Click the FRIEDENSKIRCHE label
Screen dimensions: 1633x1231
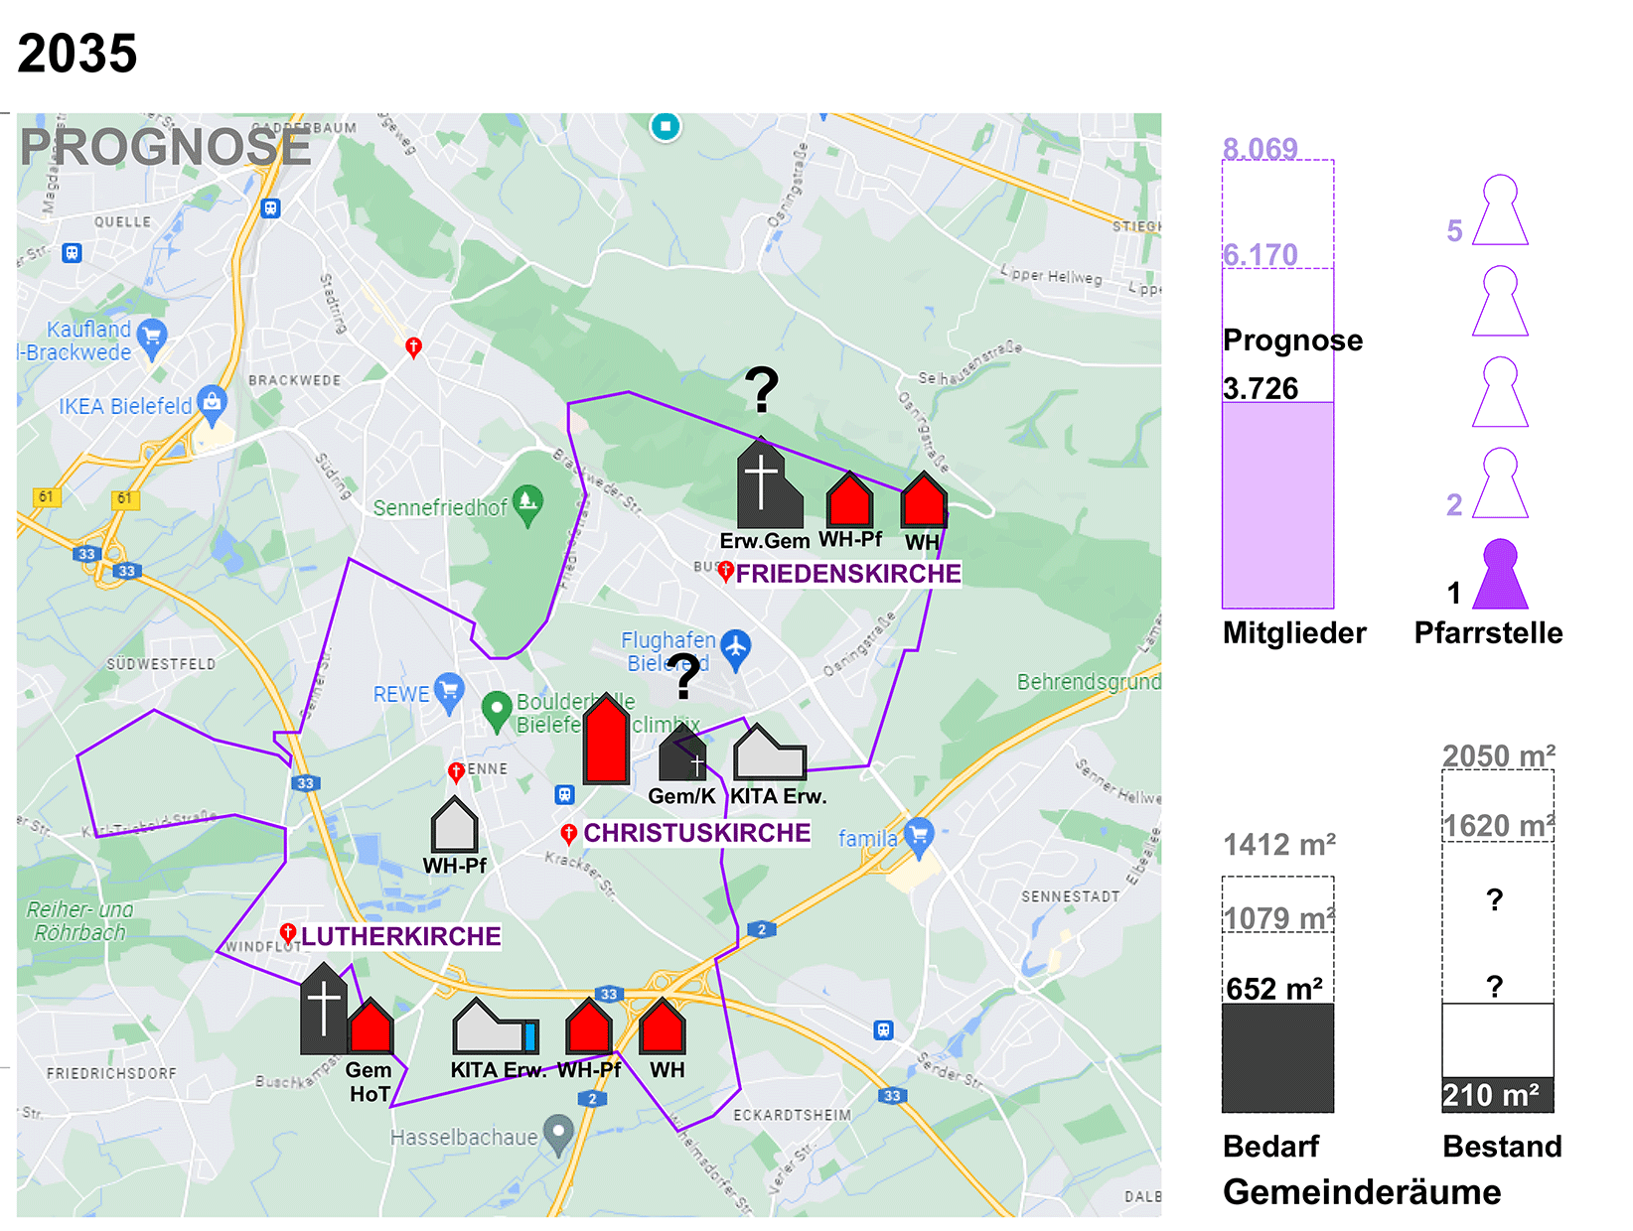pos(848,574)
